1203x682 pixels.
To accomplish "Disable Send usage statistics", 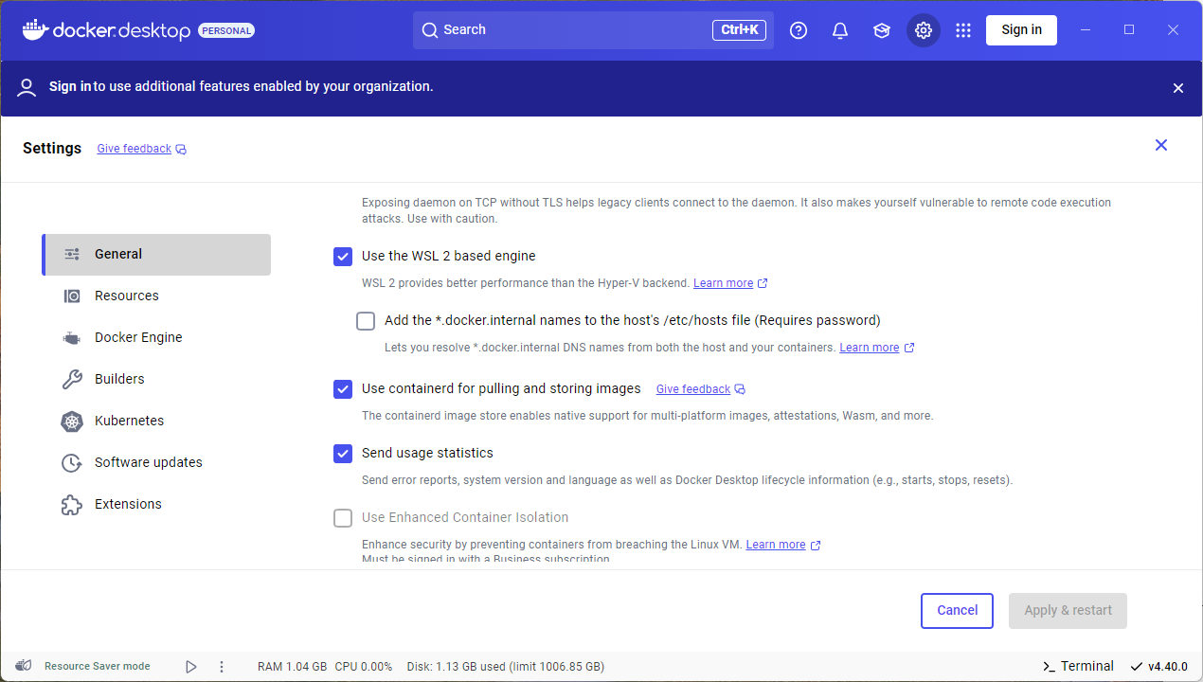I will (x=343, y=454).
